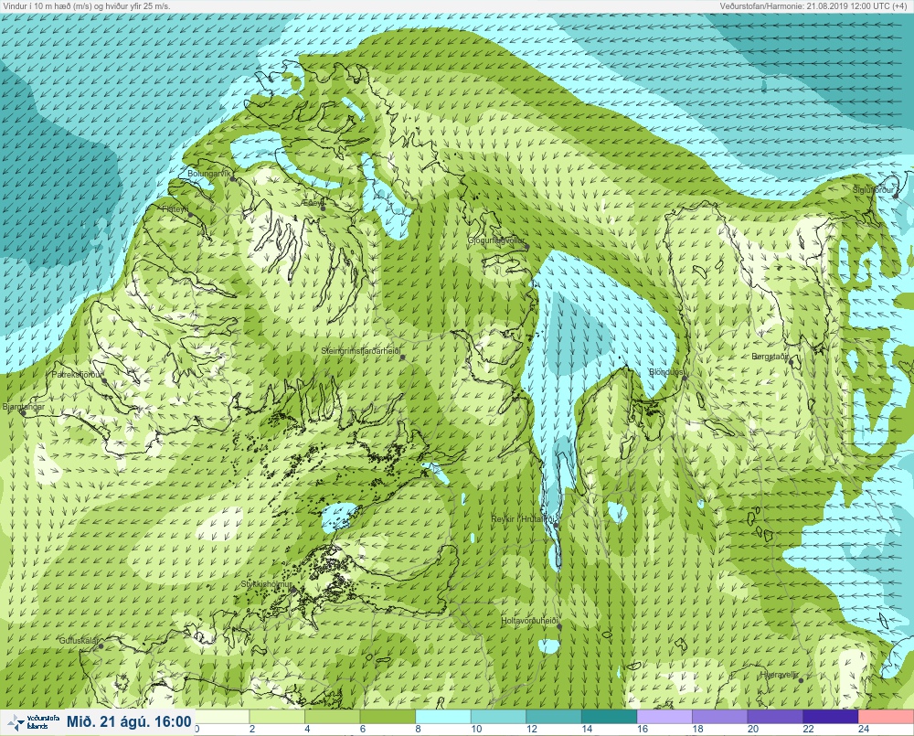Click the Veðurstofa Íslands logo
Viewport: 914px width, 736px height.
pyautogui.click(x=33, y=722)
